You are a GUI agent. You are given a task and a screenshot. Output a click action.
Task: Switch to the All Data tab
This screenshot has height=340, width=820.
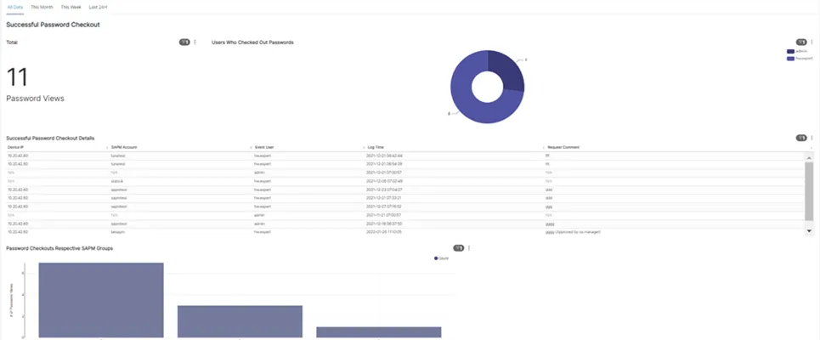(14, 8)
